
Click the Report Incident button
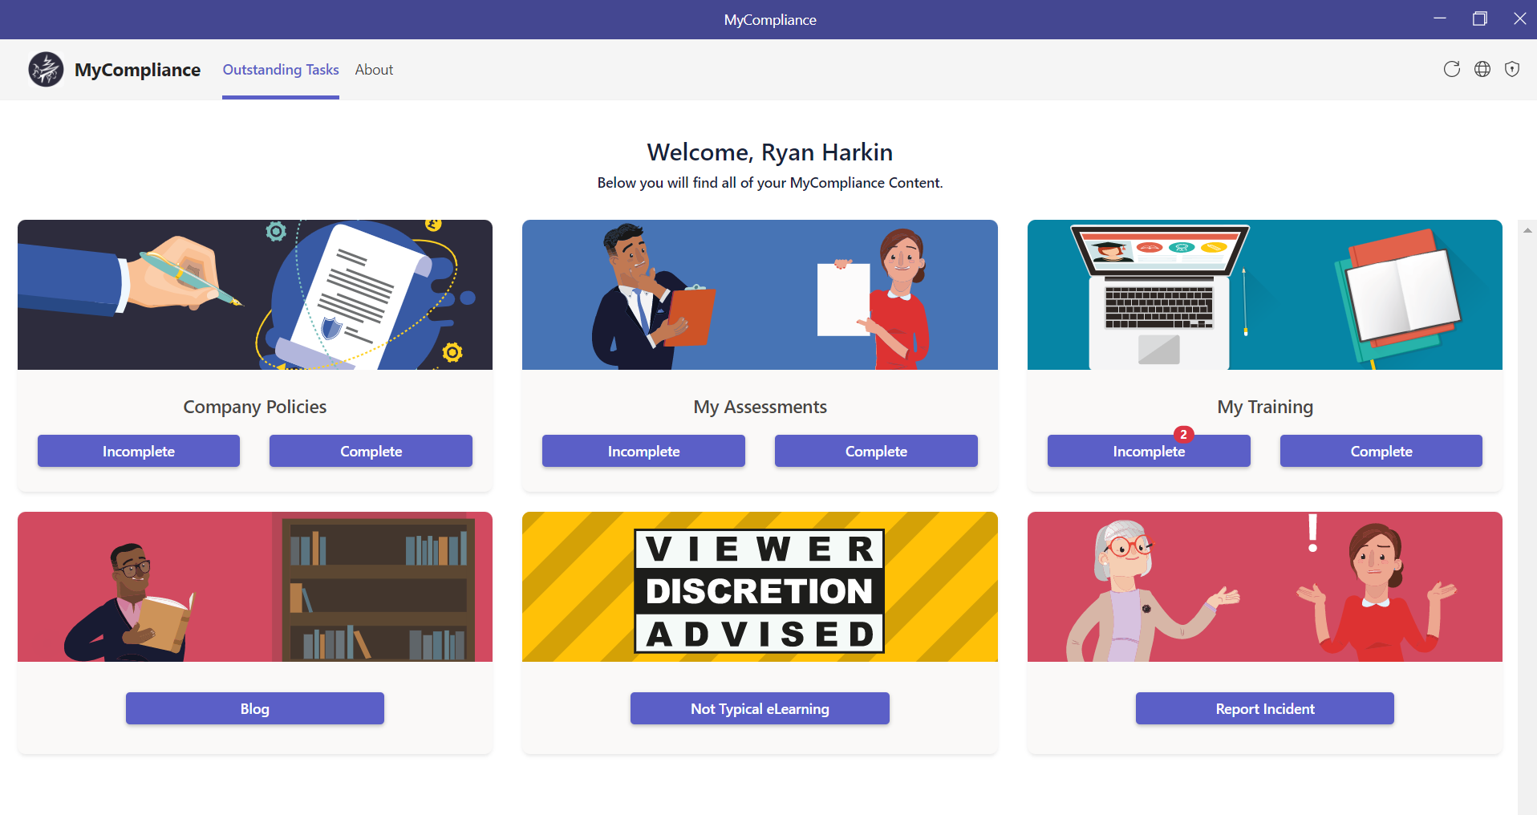[1265, 708]
